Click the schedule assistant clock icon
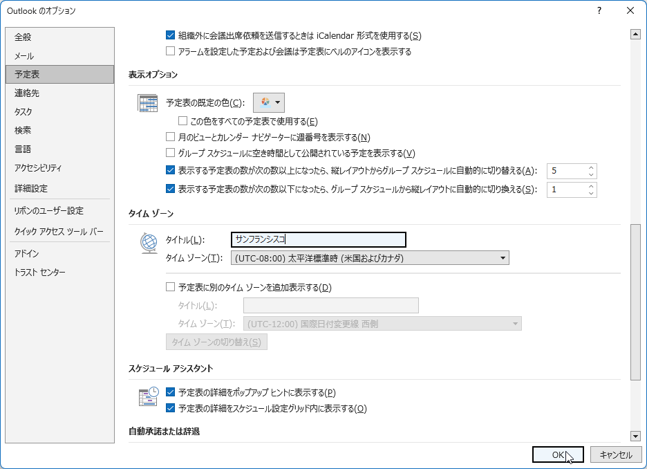Screen dimensions: 647x469 tap(149, 397)
